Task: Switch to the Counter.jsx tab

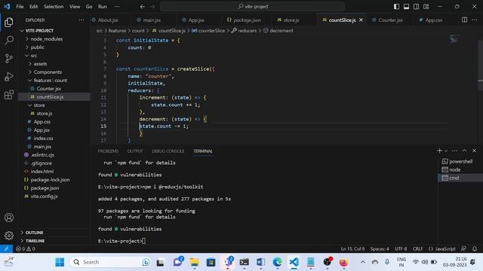Action: 390,20
